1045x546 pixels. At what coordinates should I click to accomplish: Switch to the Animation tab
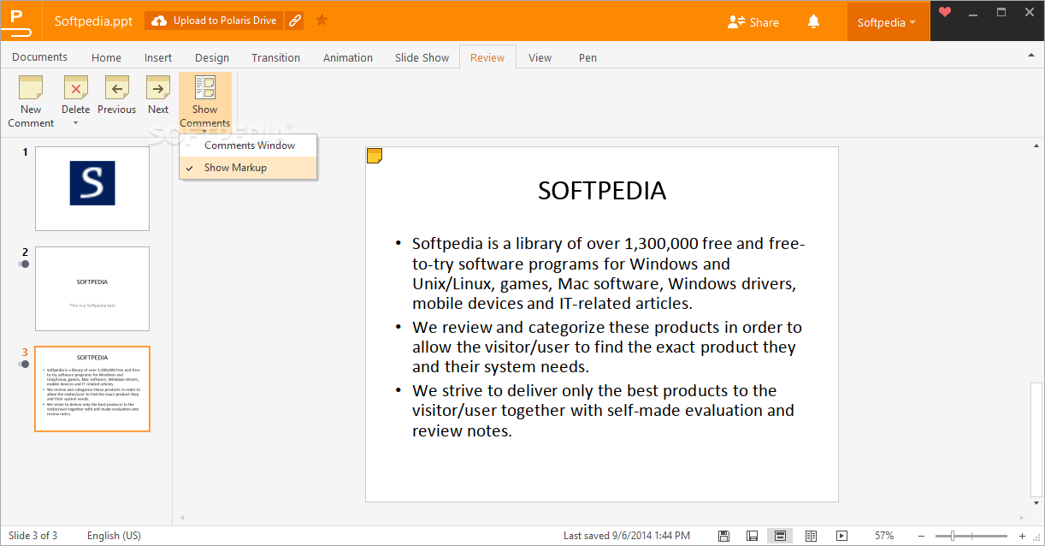click(x=348, y=57)
